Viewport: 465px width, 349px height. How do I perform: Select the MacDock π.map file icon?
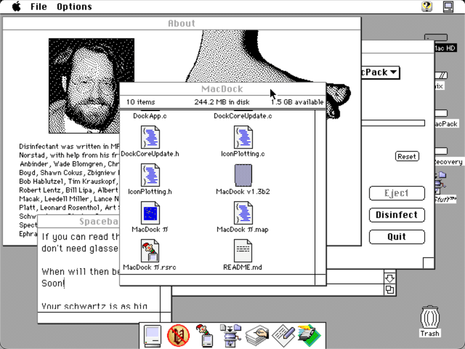click(243, 213)
